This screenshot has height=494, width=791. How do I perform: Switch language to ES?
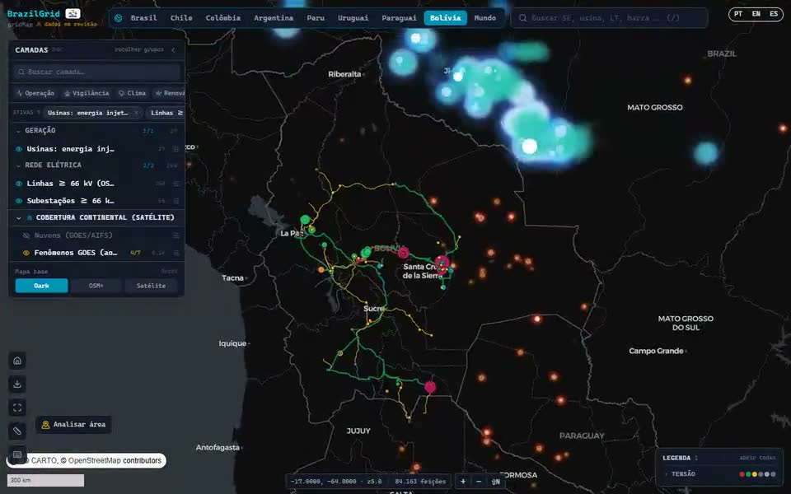[774, 14]
